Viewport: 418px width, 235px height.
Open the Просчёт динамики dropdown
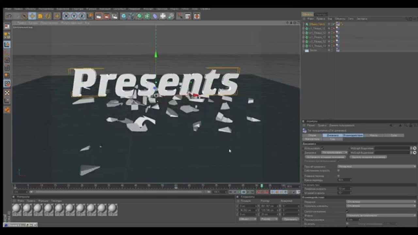[377, 166]
